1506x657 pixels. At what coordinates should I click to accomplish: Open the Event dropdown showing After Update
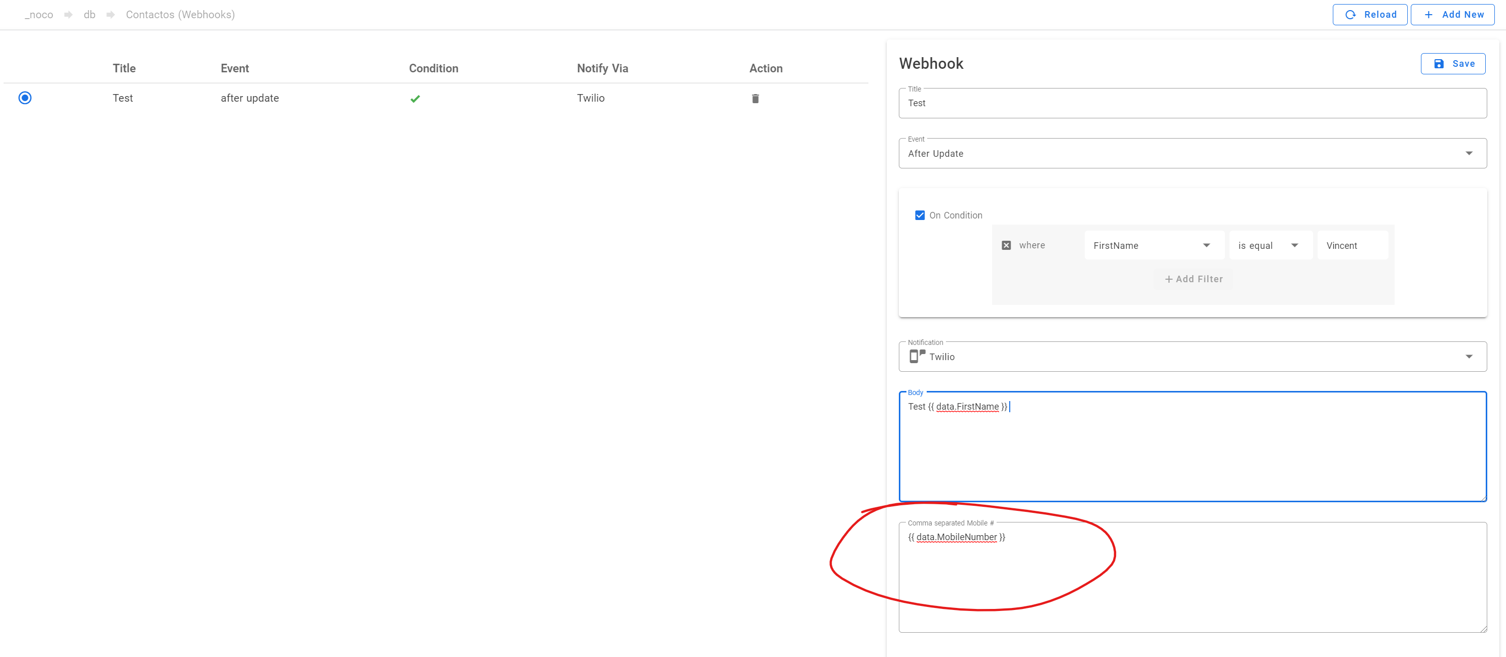pos(1469,153)
